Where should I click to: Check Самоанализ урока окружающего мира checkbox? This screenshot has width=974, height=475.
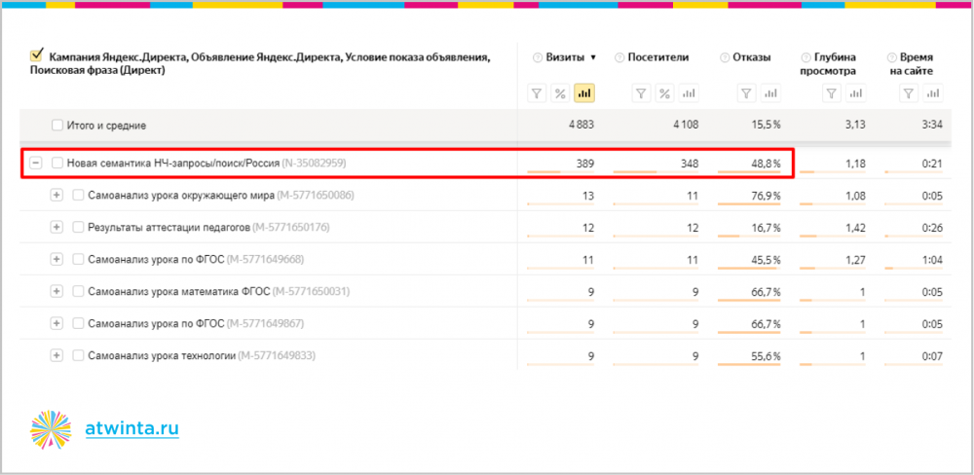pos(78,195)
